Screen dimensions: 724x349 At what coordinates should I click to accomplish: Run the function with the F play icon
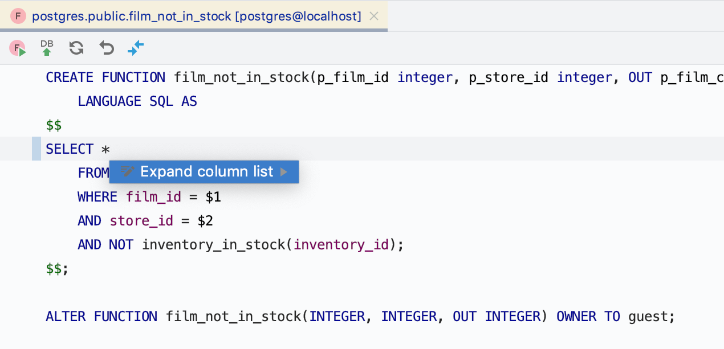18,48
